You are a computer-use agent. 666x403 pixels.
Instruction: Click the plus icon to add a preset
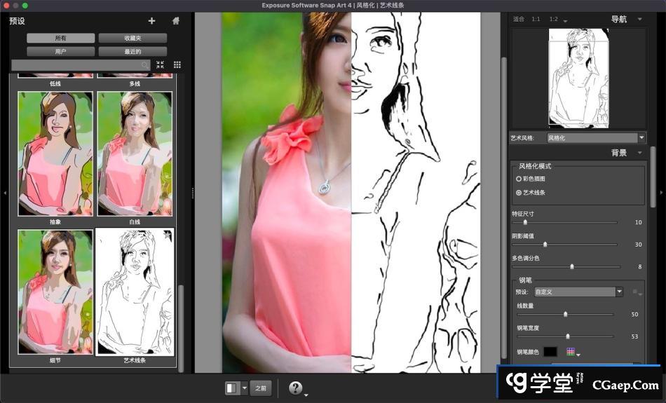151,21
